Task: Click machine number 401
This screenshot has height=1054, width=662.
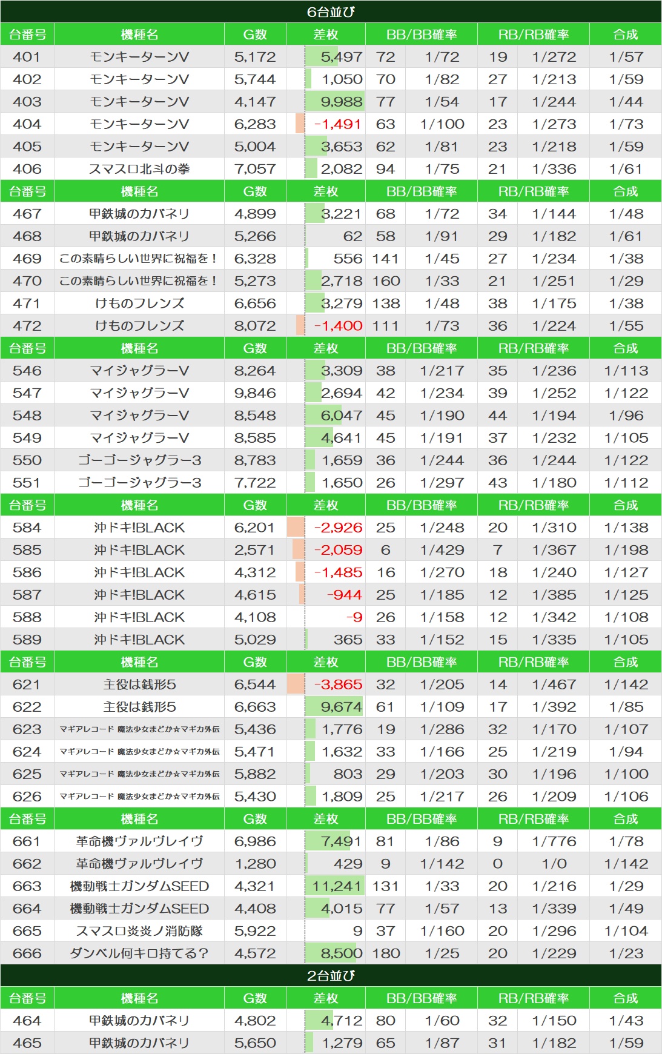Action: click(x=27, y=57)
